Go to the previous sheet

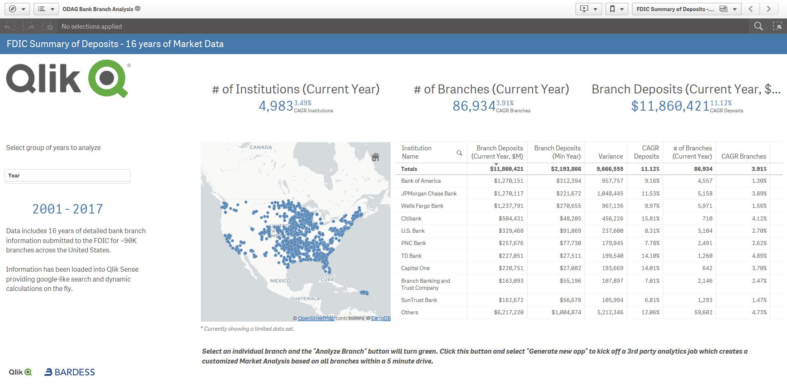[x=751, y=9]
